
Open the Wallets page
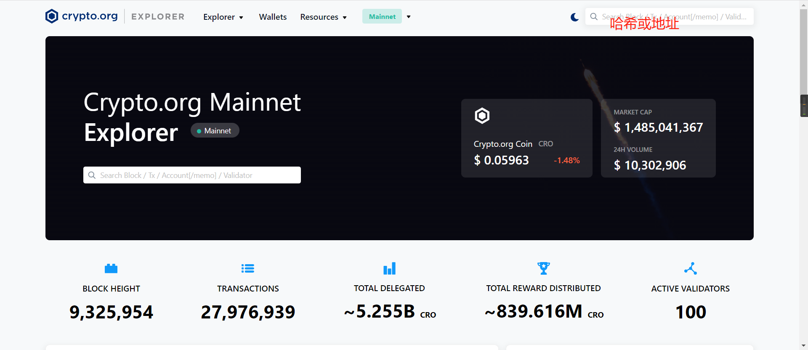[273, 17]
